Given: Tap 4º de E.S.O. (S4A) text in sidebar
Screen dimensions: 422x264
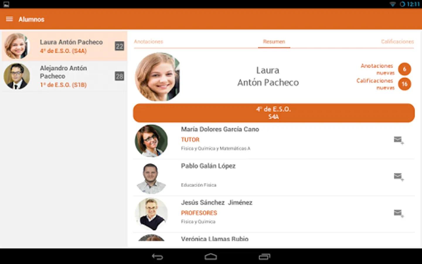Looking at the screenshot, I should coord(63,51).
